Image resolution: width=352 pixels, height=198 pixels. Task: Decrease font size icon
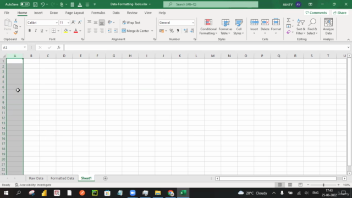click(x=80, y=23)
